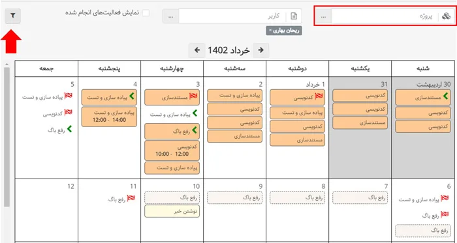The height and width of the screenshot is (243, 457).
Task: Open مستندسازی event on 1 خرداد
Action: click(297, 140)
